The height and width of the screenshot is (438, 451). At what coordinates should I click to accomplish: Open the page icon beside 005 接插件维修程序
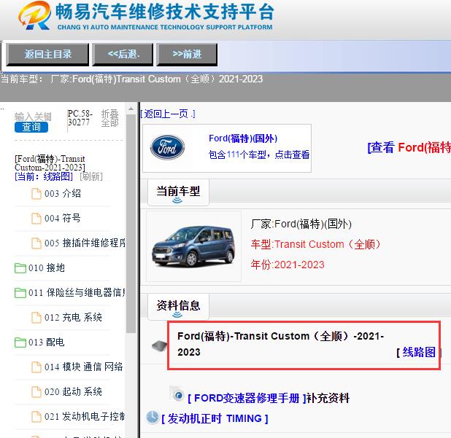(x=36, y=243)
